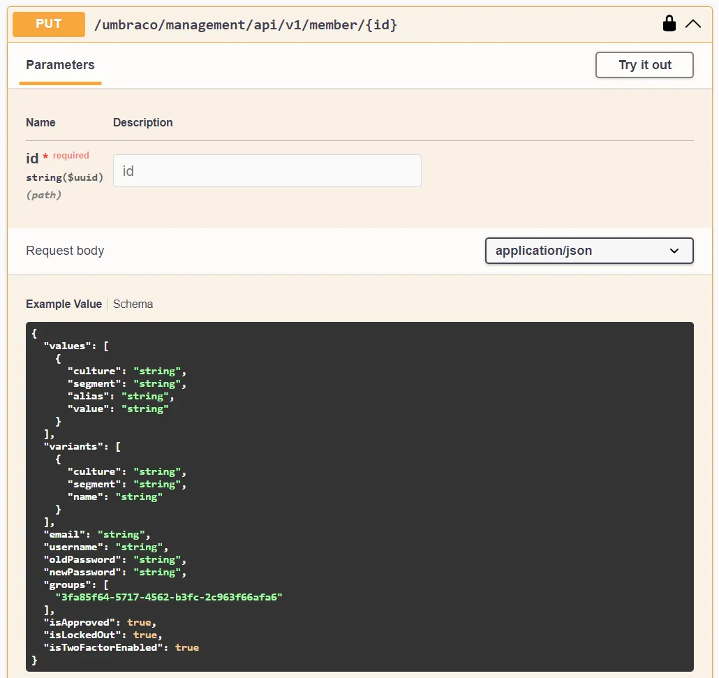The height and width of the screenshot is (678, 719).
Task: Click the groups UUID string in the example
Action: [169, 597]
